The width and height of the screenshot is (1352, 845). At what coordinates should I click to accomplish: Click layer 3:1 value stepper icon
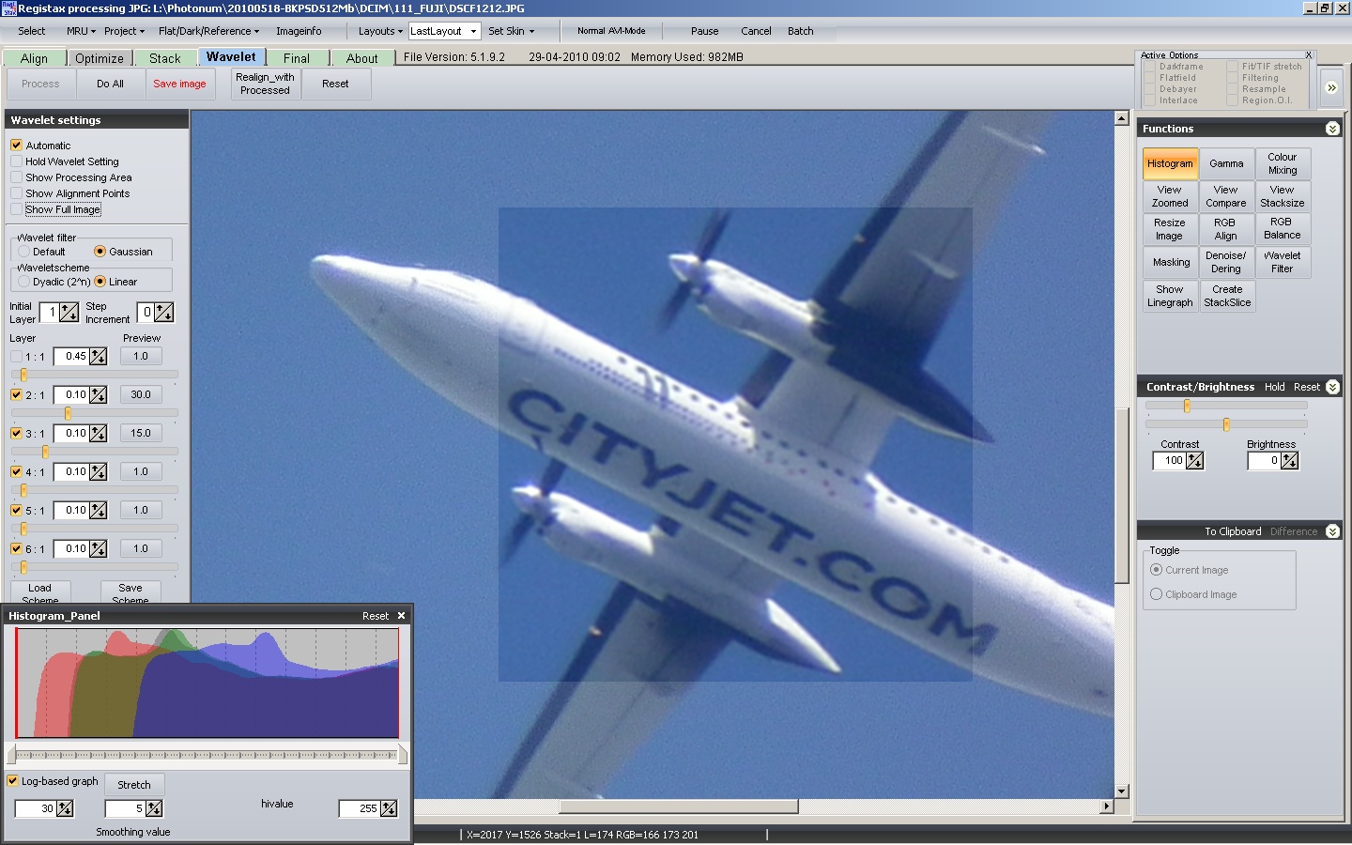(98, 434)
